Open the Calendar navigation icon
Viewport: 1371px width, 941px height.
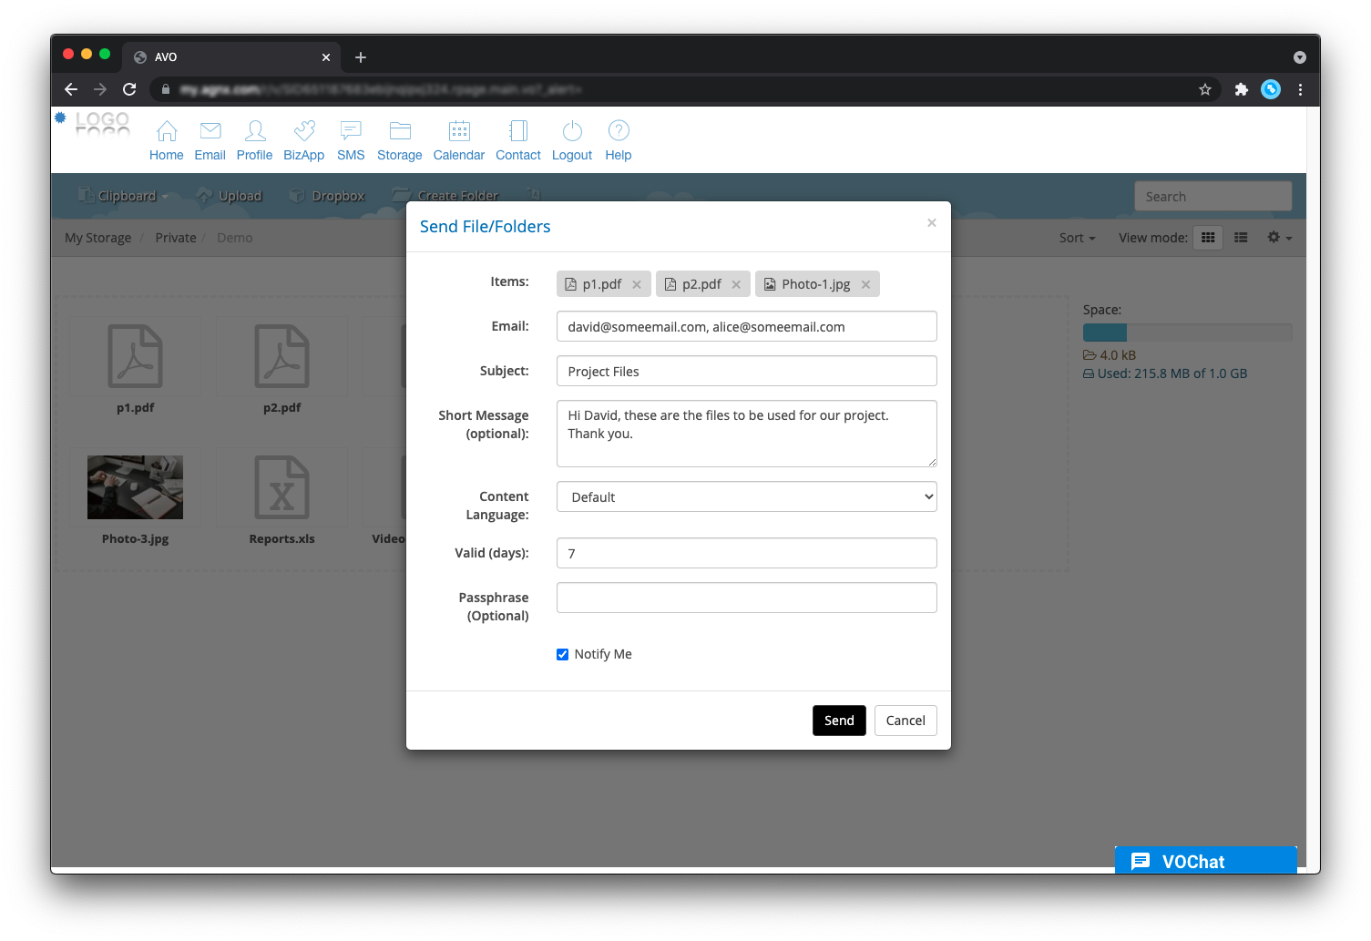pyautogui.click(x=459, y=132)
